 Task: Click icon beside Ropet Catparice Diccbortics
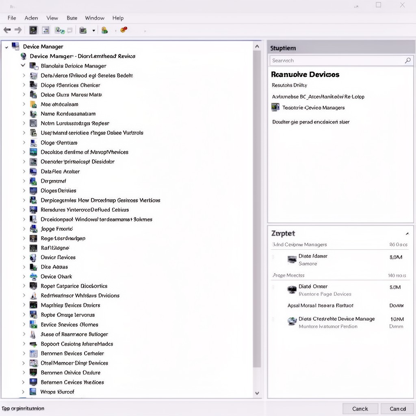pyautogui.click(x=33, y=286)
